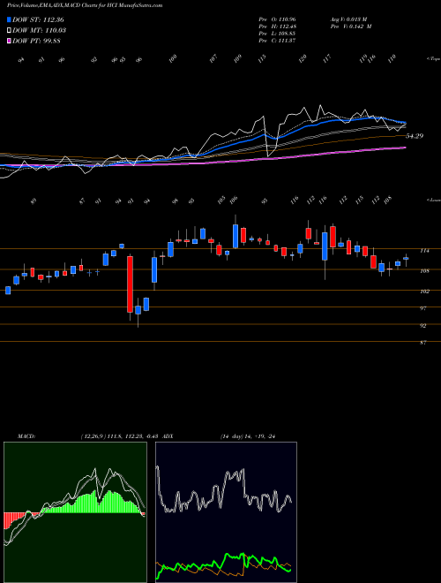
Task: Click the 'Avg V: 0.013 M' volume text
Action: [348, 19]
